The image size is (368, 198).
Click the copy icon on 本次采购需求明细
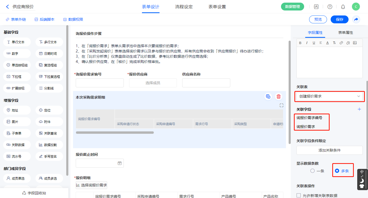[268, 97]
